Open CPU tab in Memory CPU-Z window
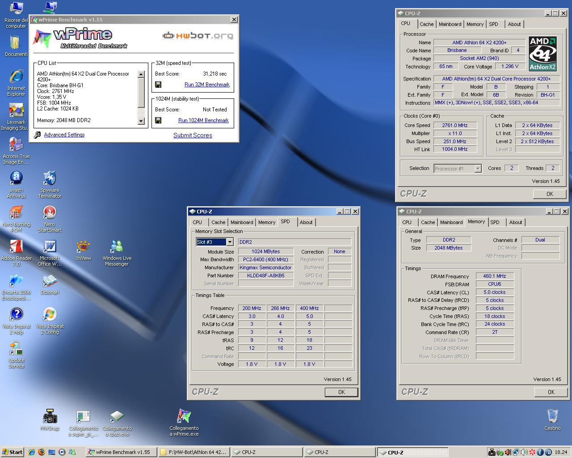The height and width of the screenshot is (458, 572). pos(407,222)
